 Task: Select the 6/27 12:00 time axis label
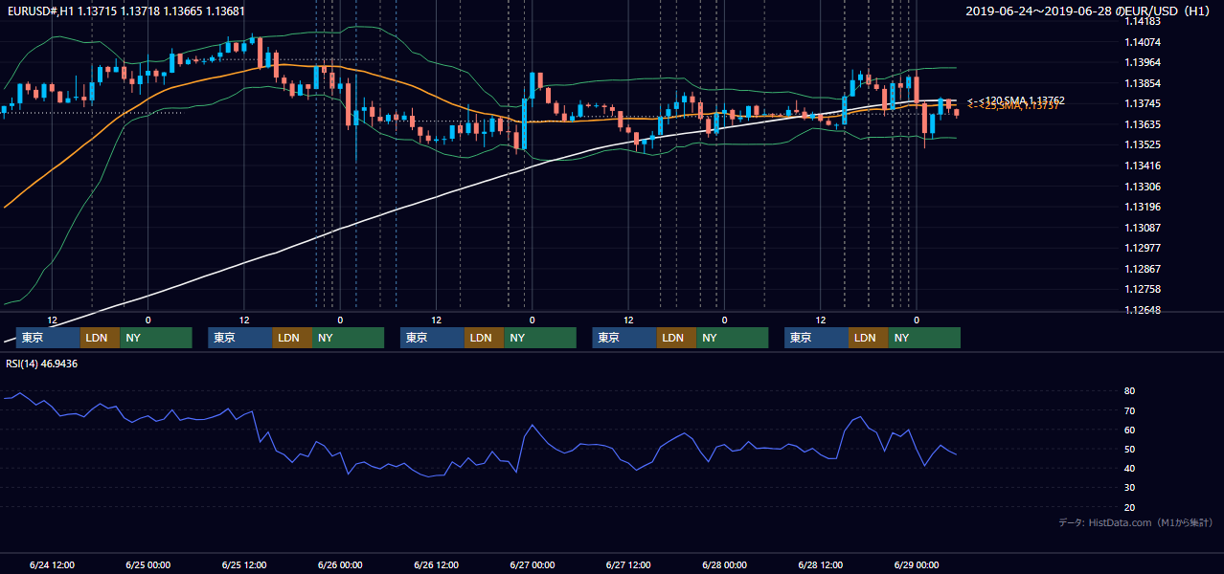(628, 564)
